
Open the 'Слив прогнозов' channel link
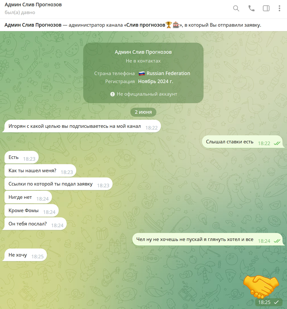tap(146, 25)
